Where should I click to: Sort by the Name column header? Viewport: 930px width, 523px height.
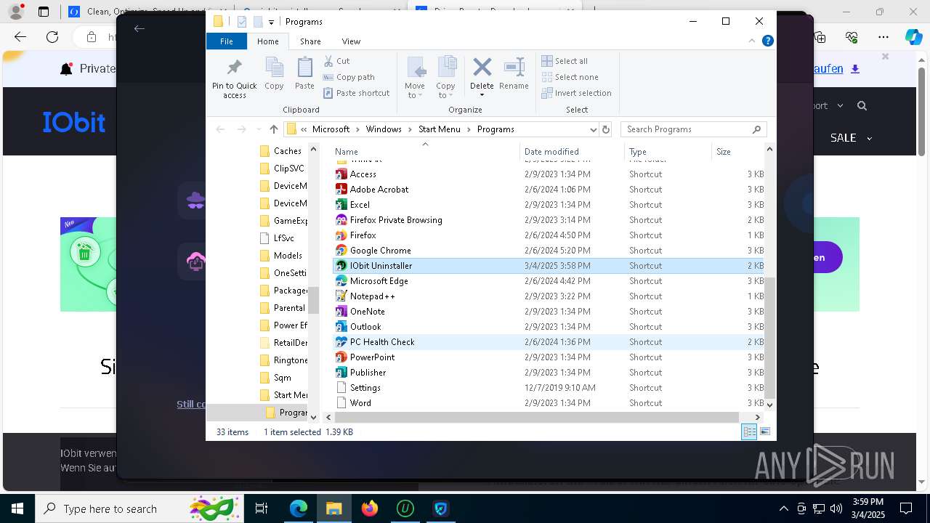point(426,152)
